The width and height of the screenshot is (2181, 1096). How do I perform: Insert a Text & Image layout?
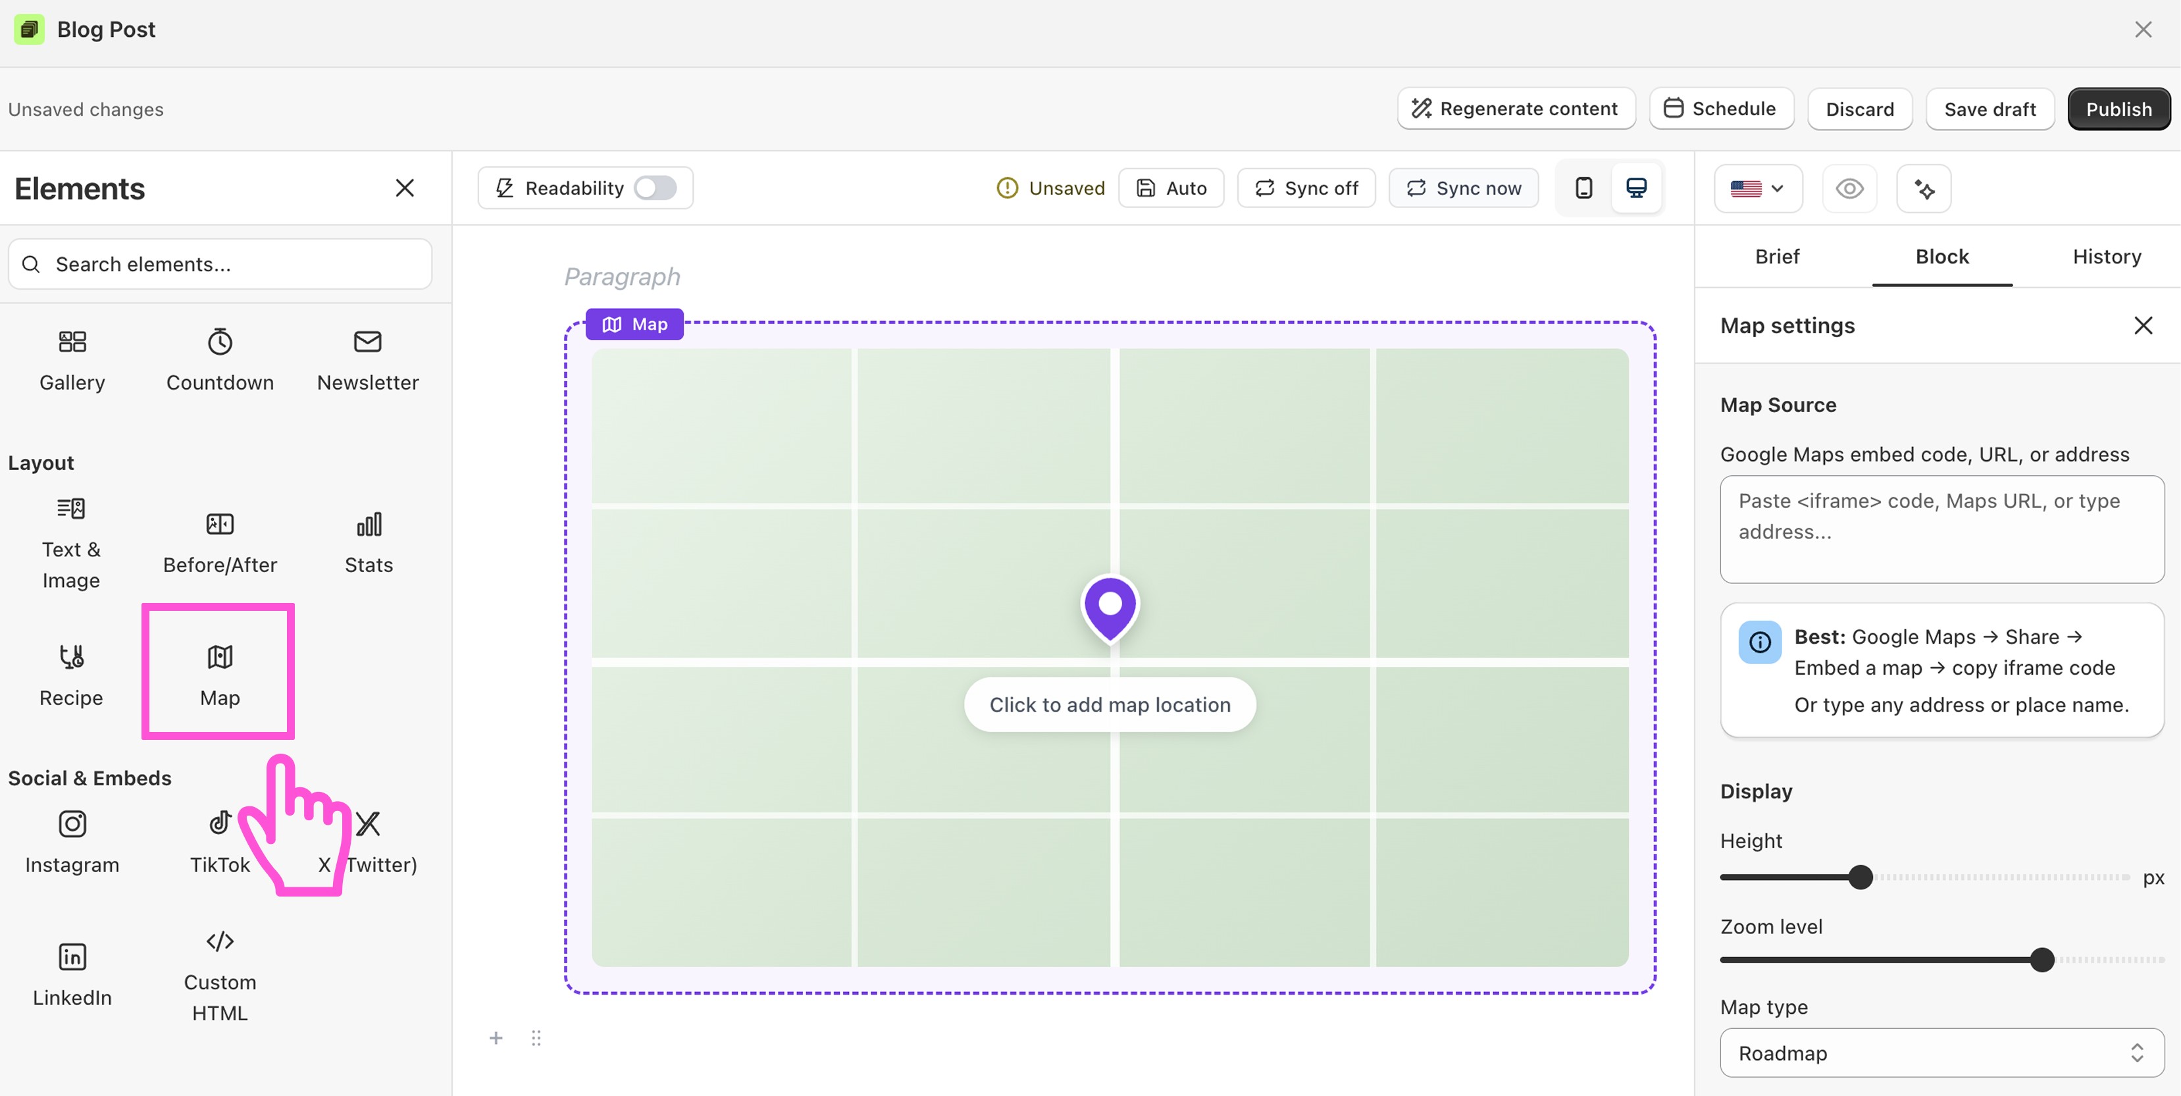(x=71, y=544)
